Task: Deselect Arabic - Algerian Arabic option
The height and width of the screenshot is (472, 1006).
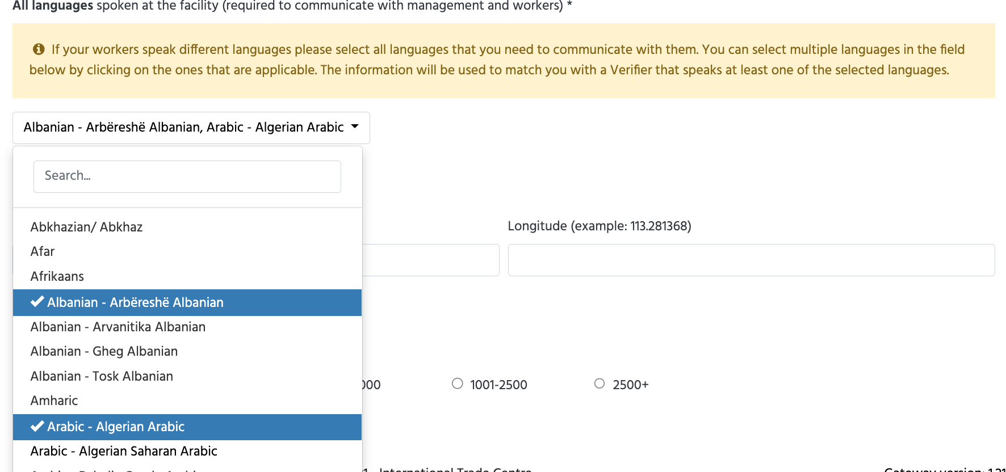Action: coord(116,427)
